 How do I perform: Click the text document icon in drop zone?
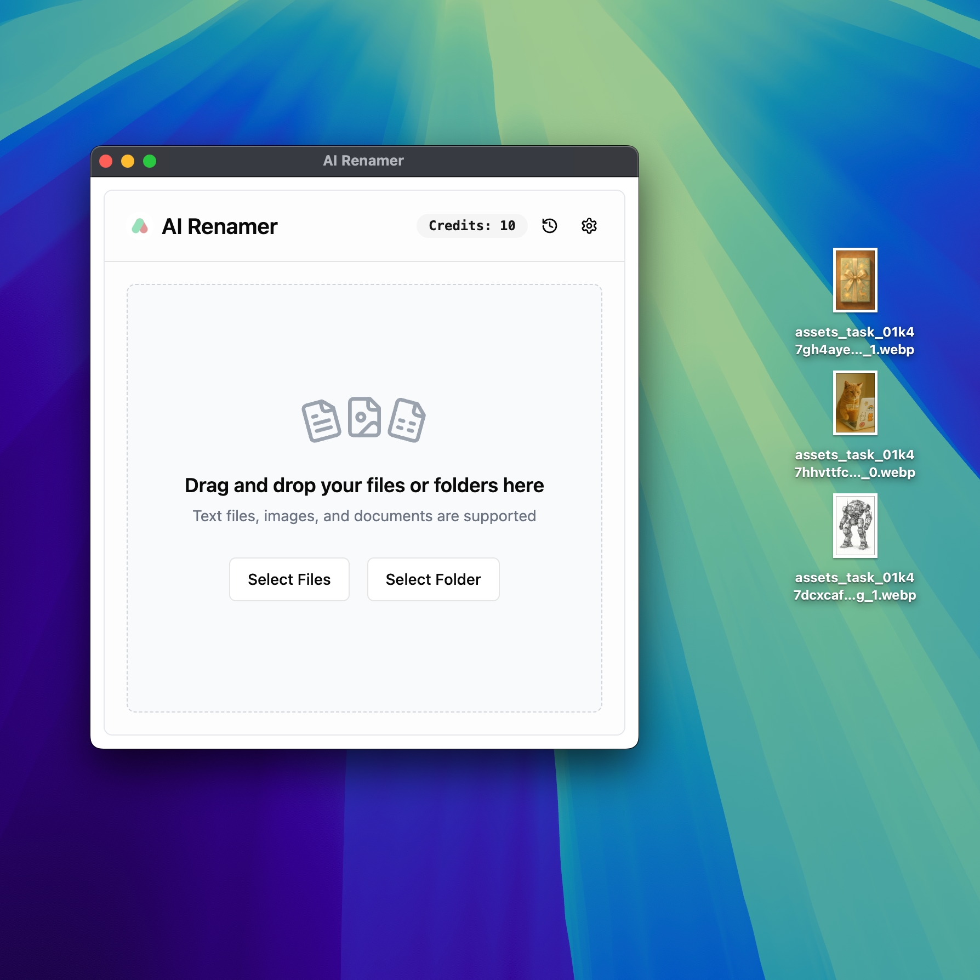(x=321, y=419)
